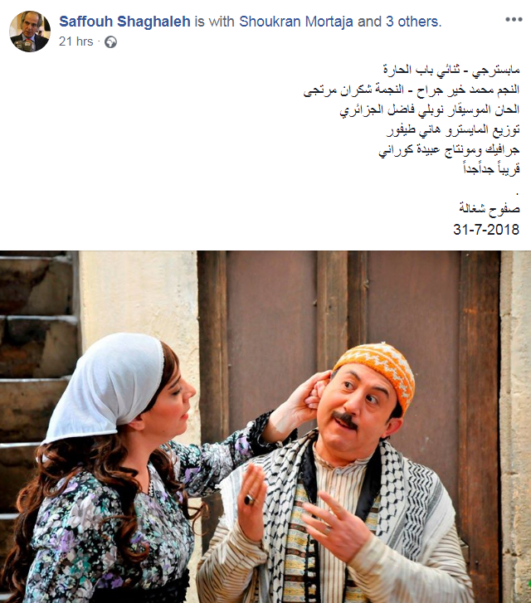531x603 pixels.
Task: Click the Arabic line mentioning هاني طيفور
Action: [x=453, y=130]
